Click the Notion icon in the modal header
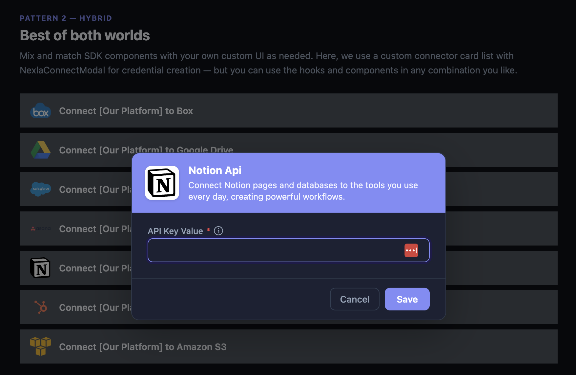 [x=162, y=183]
